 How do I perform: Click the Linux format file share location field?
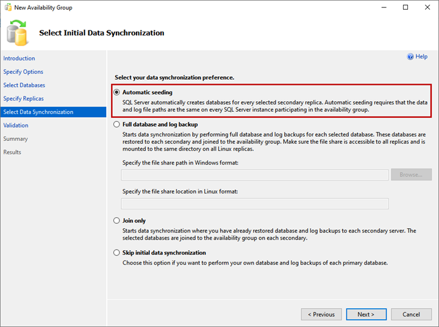pos(255,204)
